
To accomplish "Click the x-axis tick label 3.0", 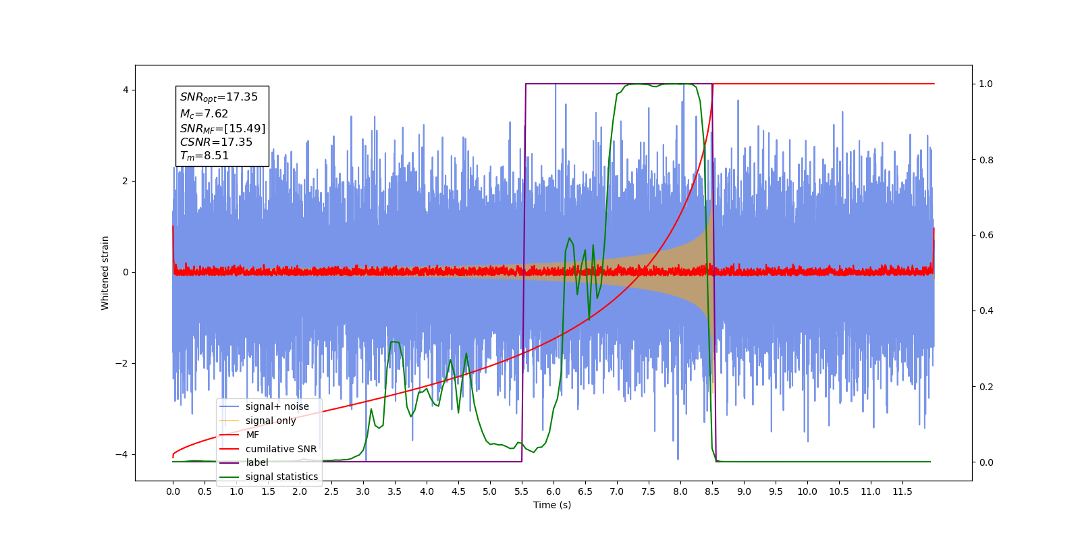I will point(363,491).
